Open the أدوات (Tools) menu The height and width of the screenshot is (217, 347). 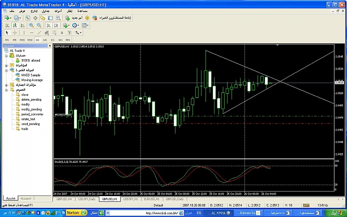pyautogui.click(x=59, y=11)
